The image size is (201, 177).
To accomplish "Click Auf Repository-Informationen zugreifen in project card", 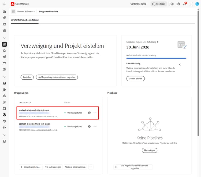I will tap(57, 77).
